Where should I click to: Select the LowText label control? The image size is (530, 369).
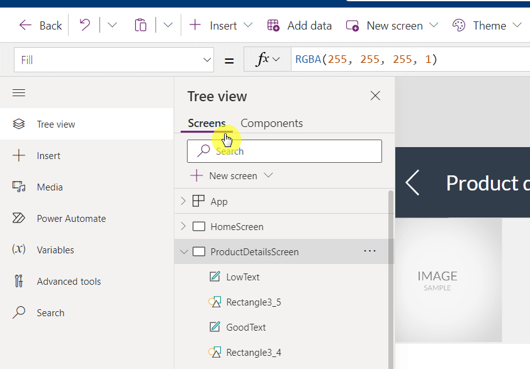[243, 277]
